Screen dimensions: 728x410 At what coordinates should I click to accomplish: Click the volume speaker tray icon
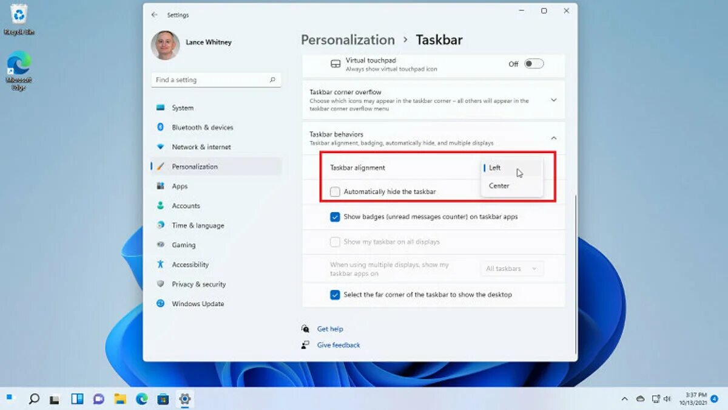click(668, 399)
